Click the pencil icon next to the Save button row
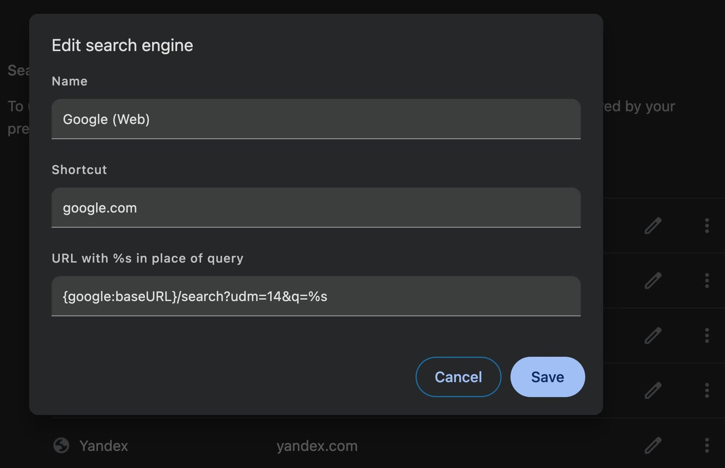This screenshot has width=725, height=468. point(653,390)
